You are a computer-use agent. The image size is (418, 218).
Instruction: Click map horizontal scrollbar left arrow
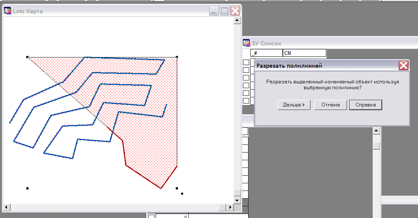coord(7,207)
